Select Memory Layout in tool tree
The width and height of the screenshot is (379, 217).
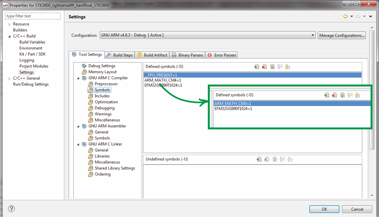click(102, 72)
